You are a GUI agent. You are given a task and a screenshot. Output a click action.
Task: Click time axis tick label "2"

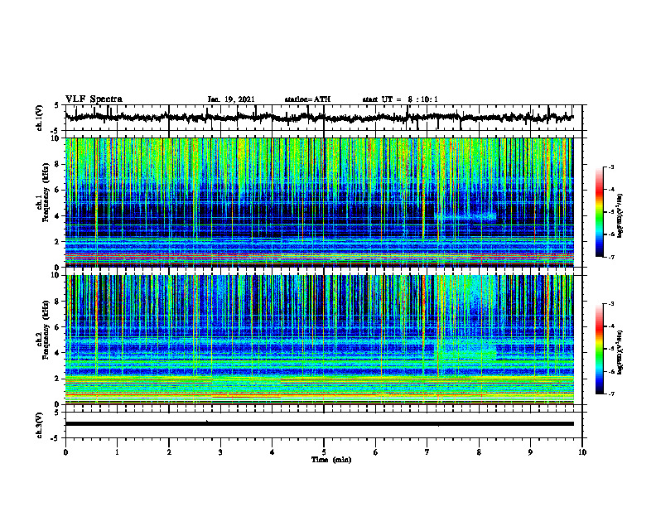pyautogui.click(x=169, y=452)
